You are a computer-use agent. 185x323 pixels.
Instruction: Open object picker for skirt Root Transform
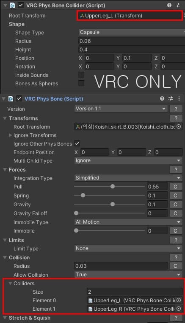[179, 126]
